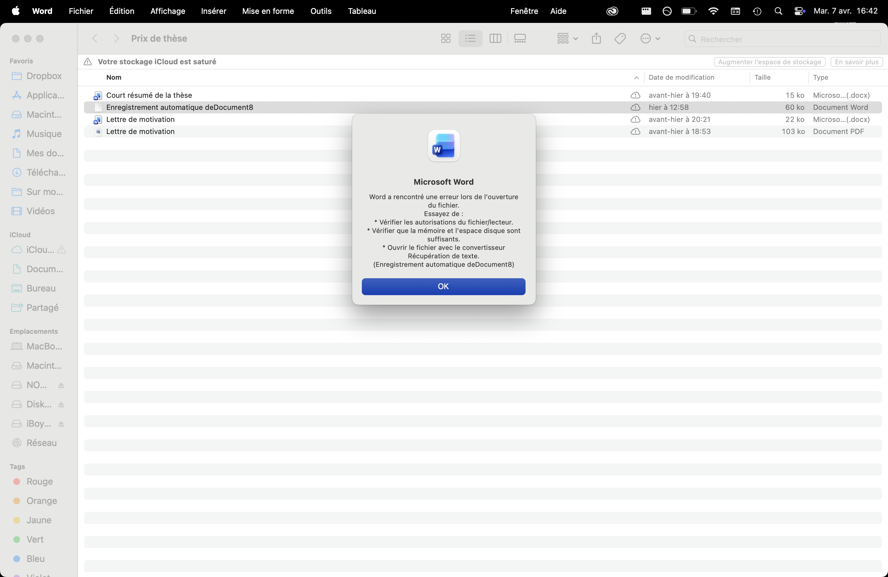Go back in Finder navigation
Image resolution: width=888 pixels, height=577 pixels.
(95, 38)
